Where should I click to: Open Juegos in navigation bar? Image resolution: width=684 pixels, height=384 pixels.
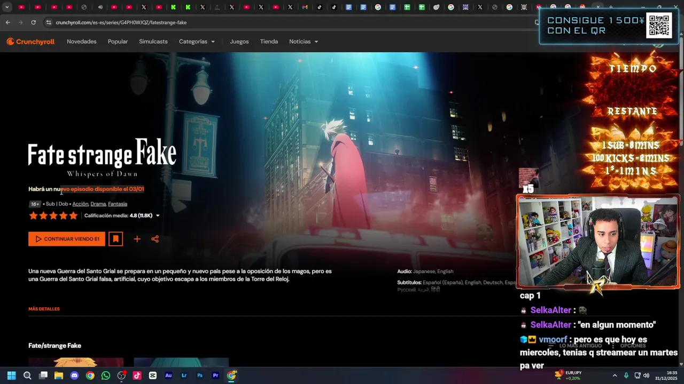[239, 42]
